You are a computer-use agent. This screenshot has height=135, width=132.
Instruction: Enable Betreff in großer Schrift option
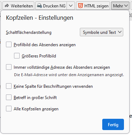pyautogui.click(x=9, y=97)
